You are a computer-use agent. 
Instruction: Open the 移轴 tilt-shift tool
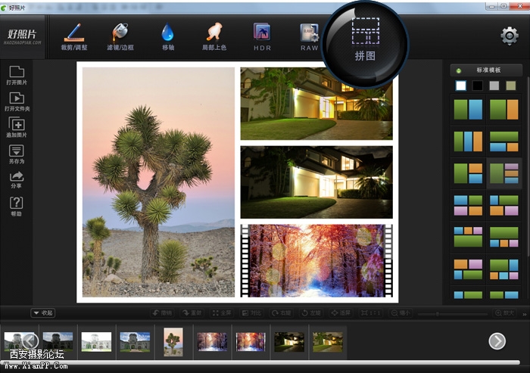[x=167, y=36]
